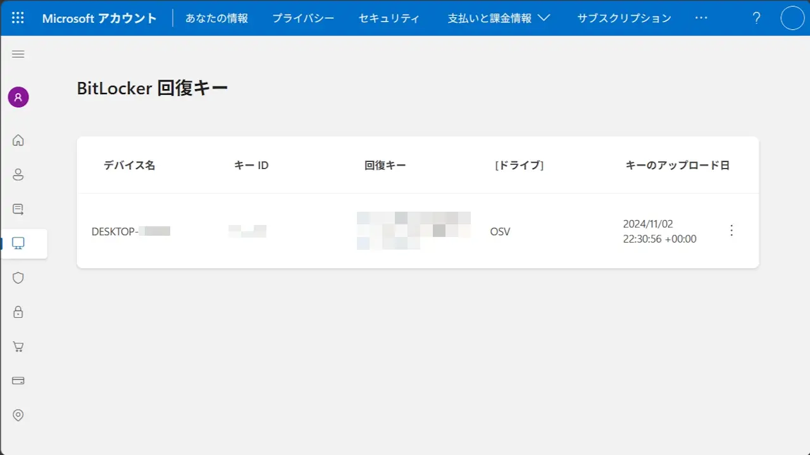Switch to the セキュリティ tab
Screen dimensions: 810x455
389,18
